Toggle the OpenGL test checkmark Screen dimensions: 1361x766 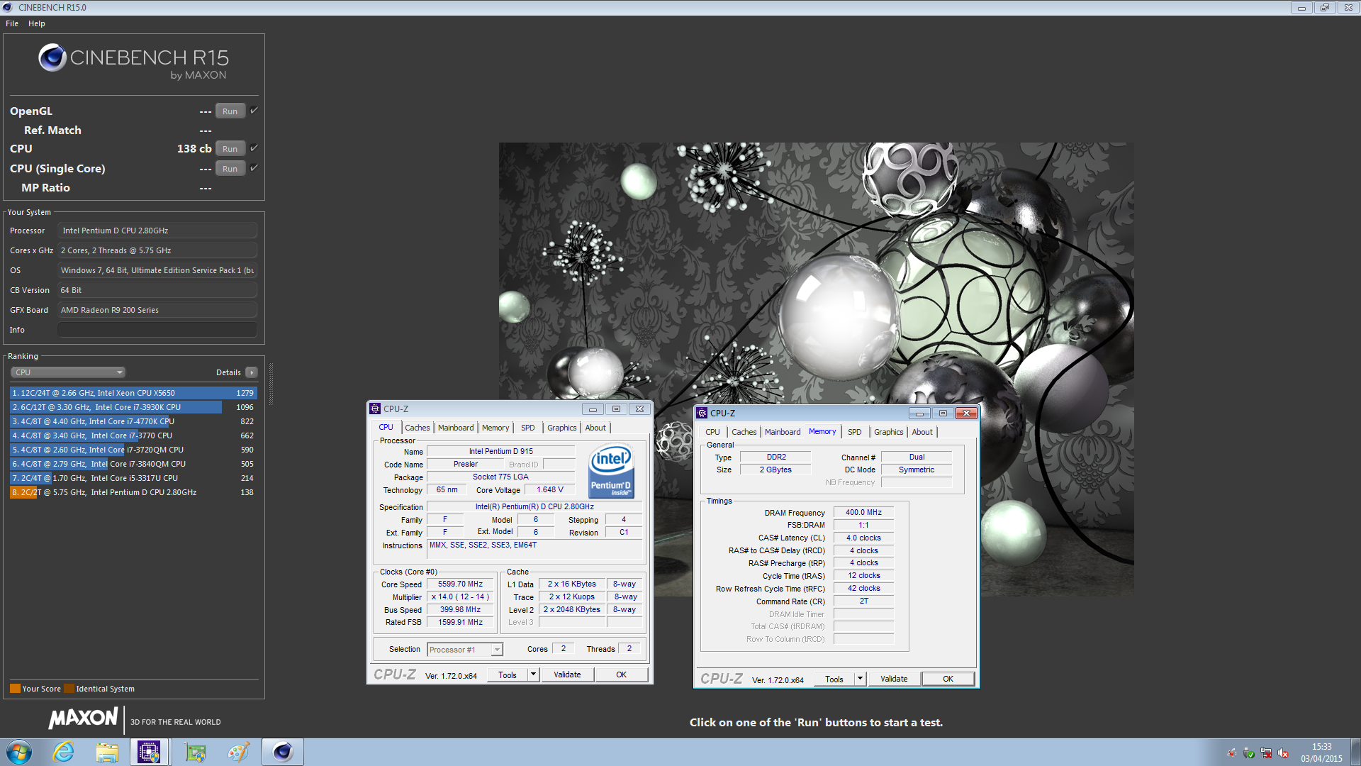[x=254, y=111]
